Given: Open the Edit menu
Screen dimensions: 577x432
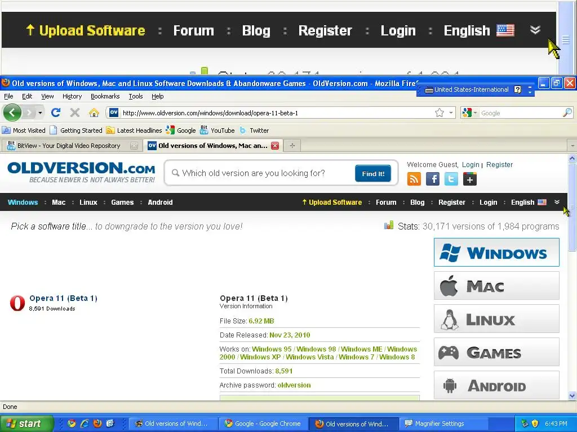Looking at the screenshot, I should (27, 96).
